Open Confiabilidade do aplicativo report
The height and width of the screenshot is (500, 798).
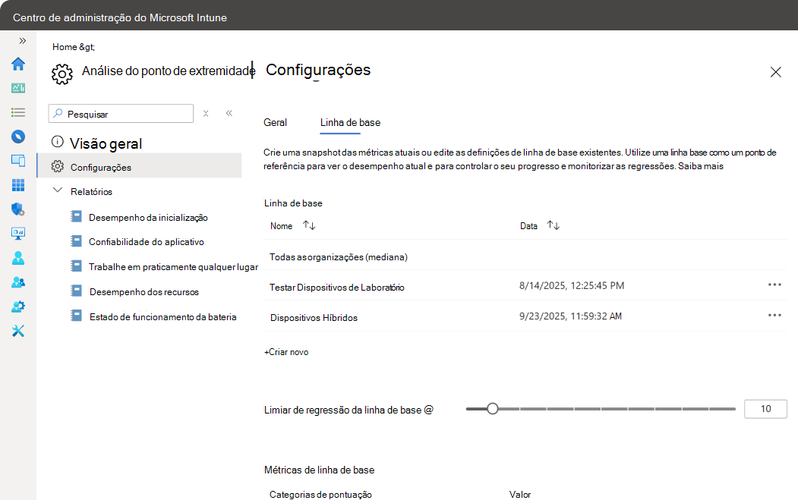click(x=146, y=242)
